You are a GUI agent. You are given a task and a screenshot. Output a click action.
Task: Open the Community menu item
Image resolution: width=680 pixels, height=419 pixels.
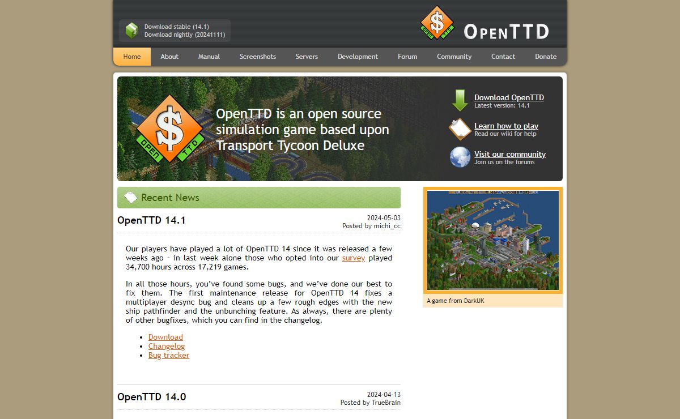pos(454,57)
